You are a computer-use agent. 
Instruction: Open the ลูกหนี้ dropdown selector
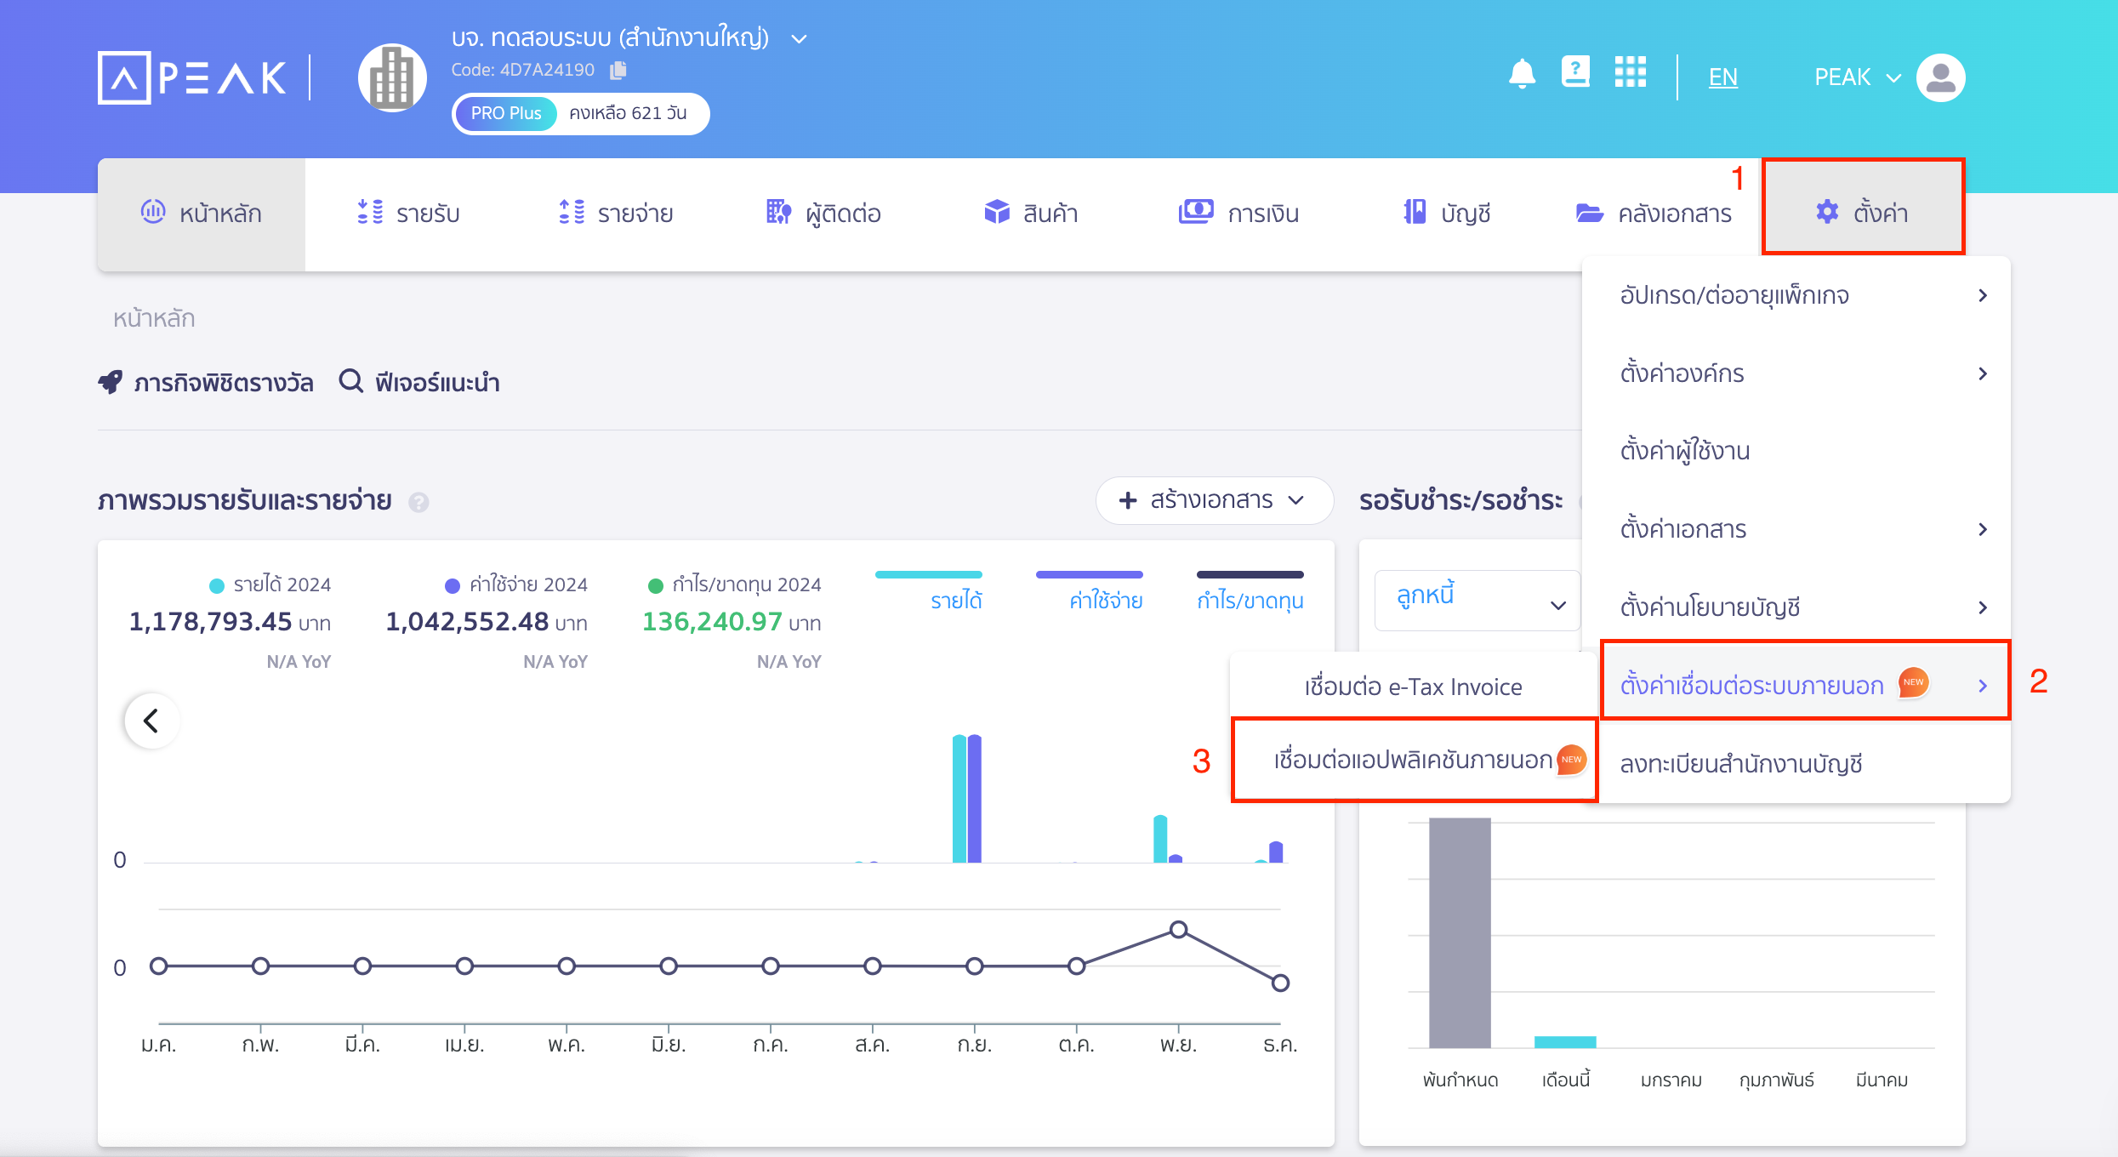click(1478, 601)
